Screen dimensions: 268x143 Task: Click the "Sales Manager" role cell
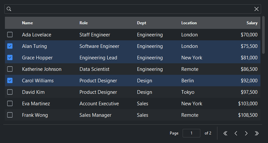coord(95,115)
